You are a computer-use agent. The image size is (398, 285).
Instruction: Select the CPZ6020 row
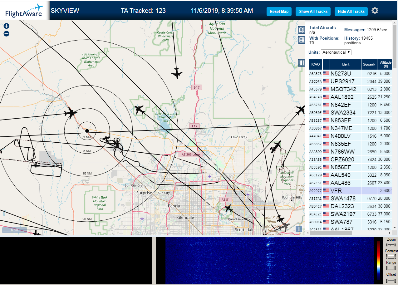pyautogui.click(x=350, y=159)
